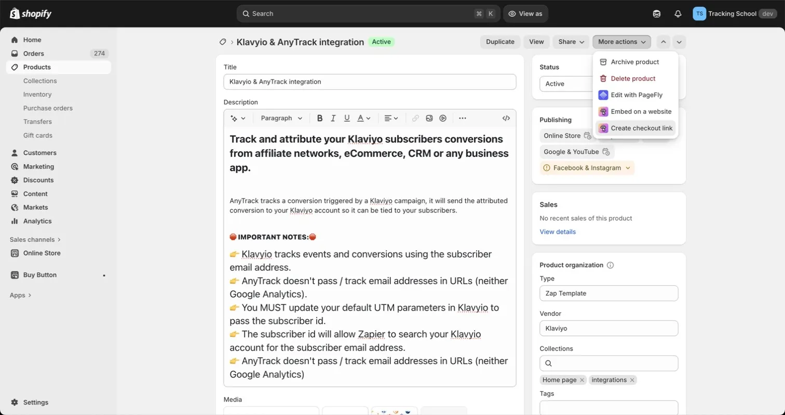Click the Duplicate button

tap(500, 42)
